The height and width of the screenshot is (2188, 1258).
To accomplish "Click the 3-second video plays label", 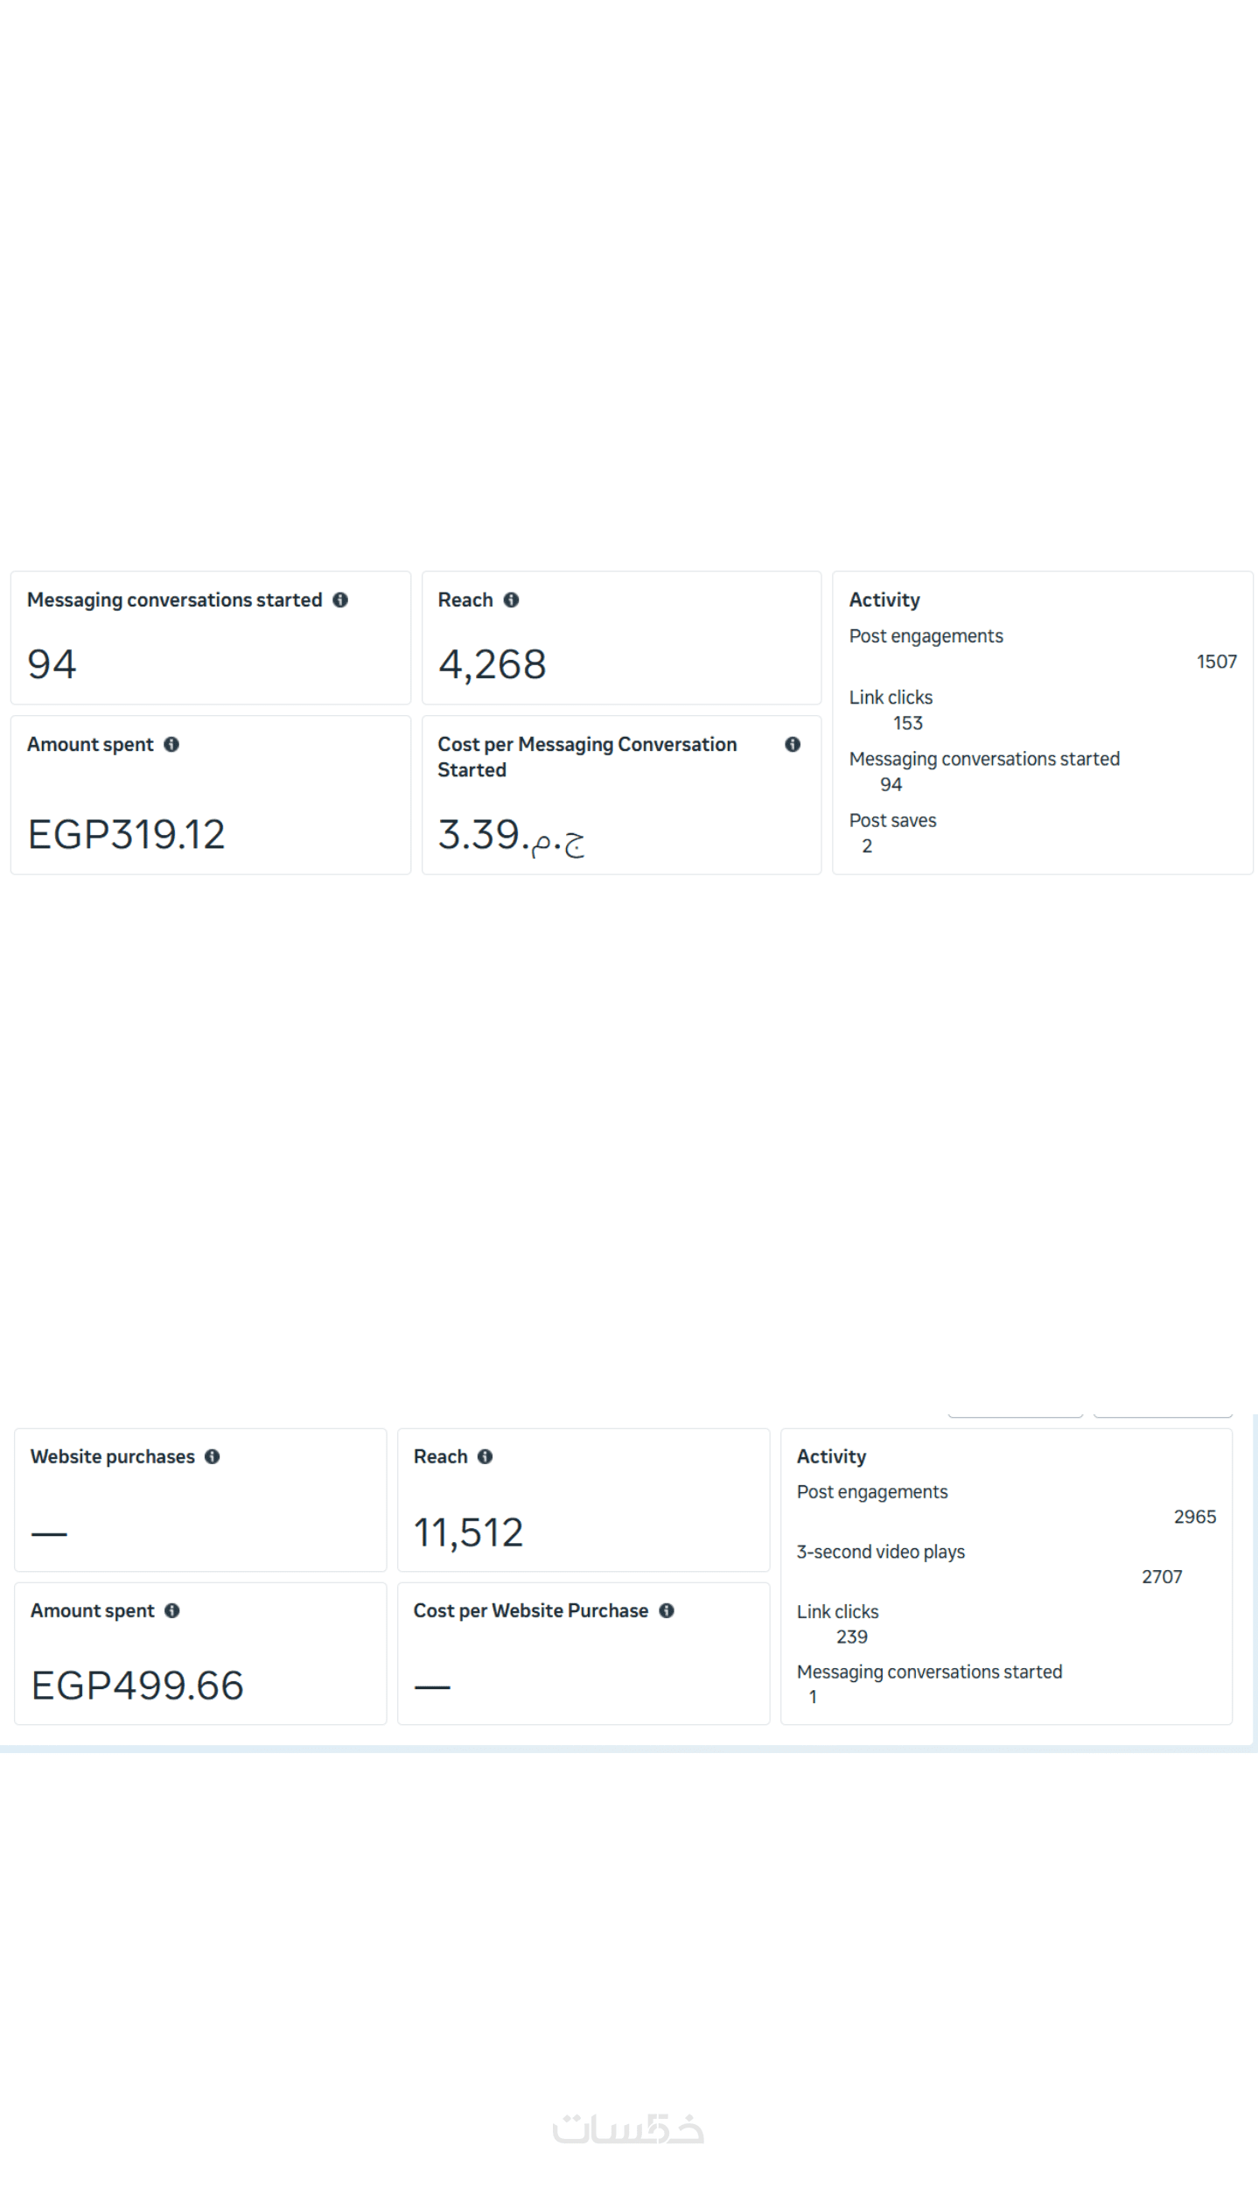I will pos(880,1552).
